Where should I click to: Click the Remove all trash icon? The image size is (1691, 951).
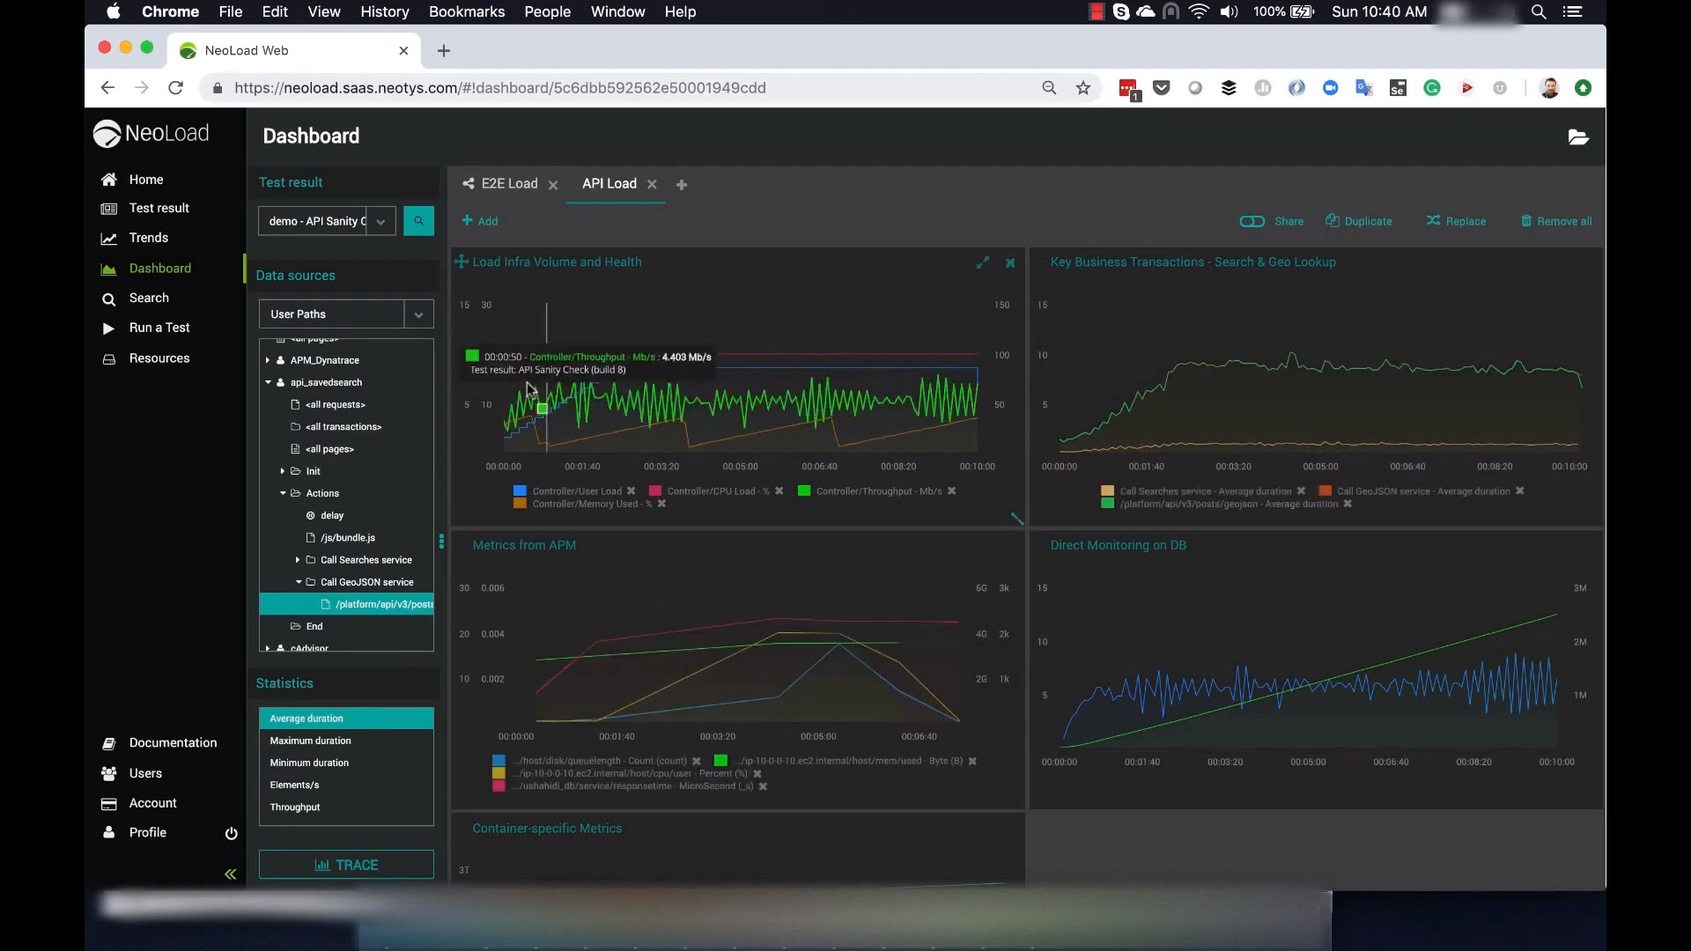(x=1525, y=221)
